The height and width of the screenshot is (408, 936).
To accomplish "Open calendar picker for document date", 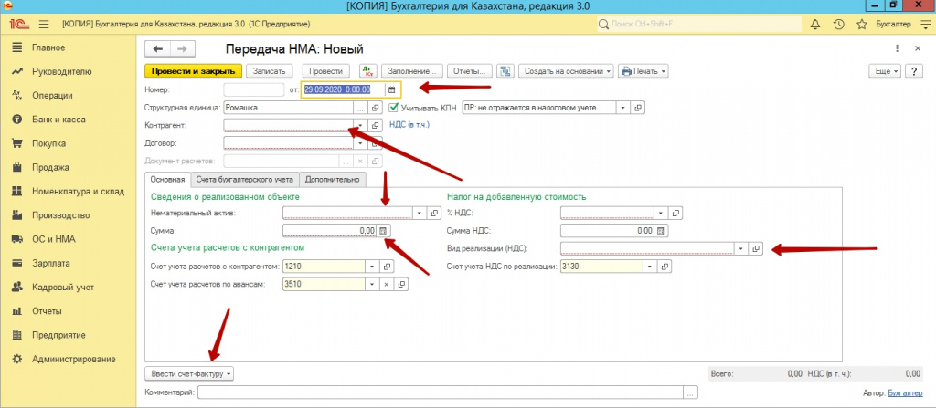I will [x=391, y=89].
